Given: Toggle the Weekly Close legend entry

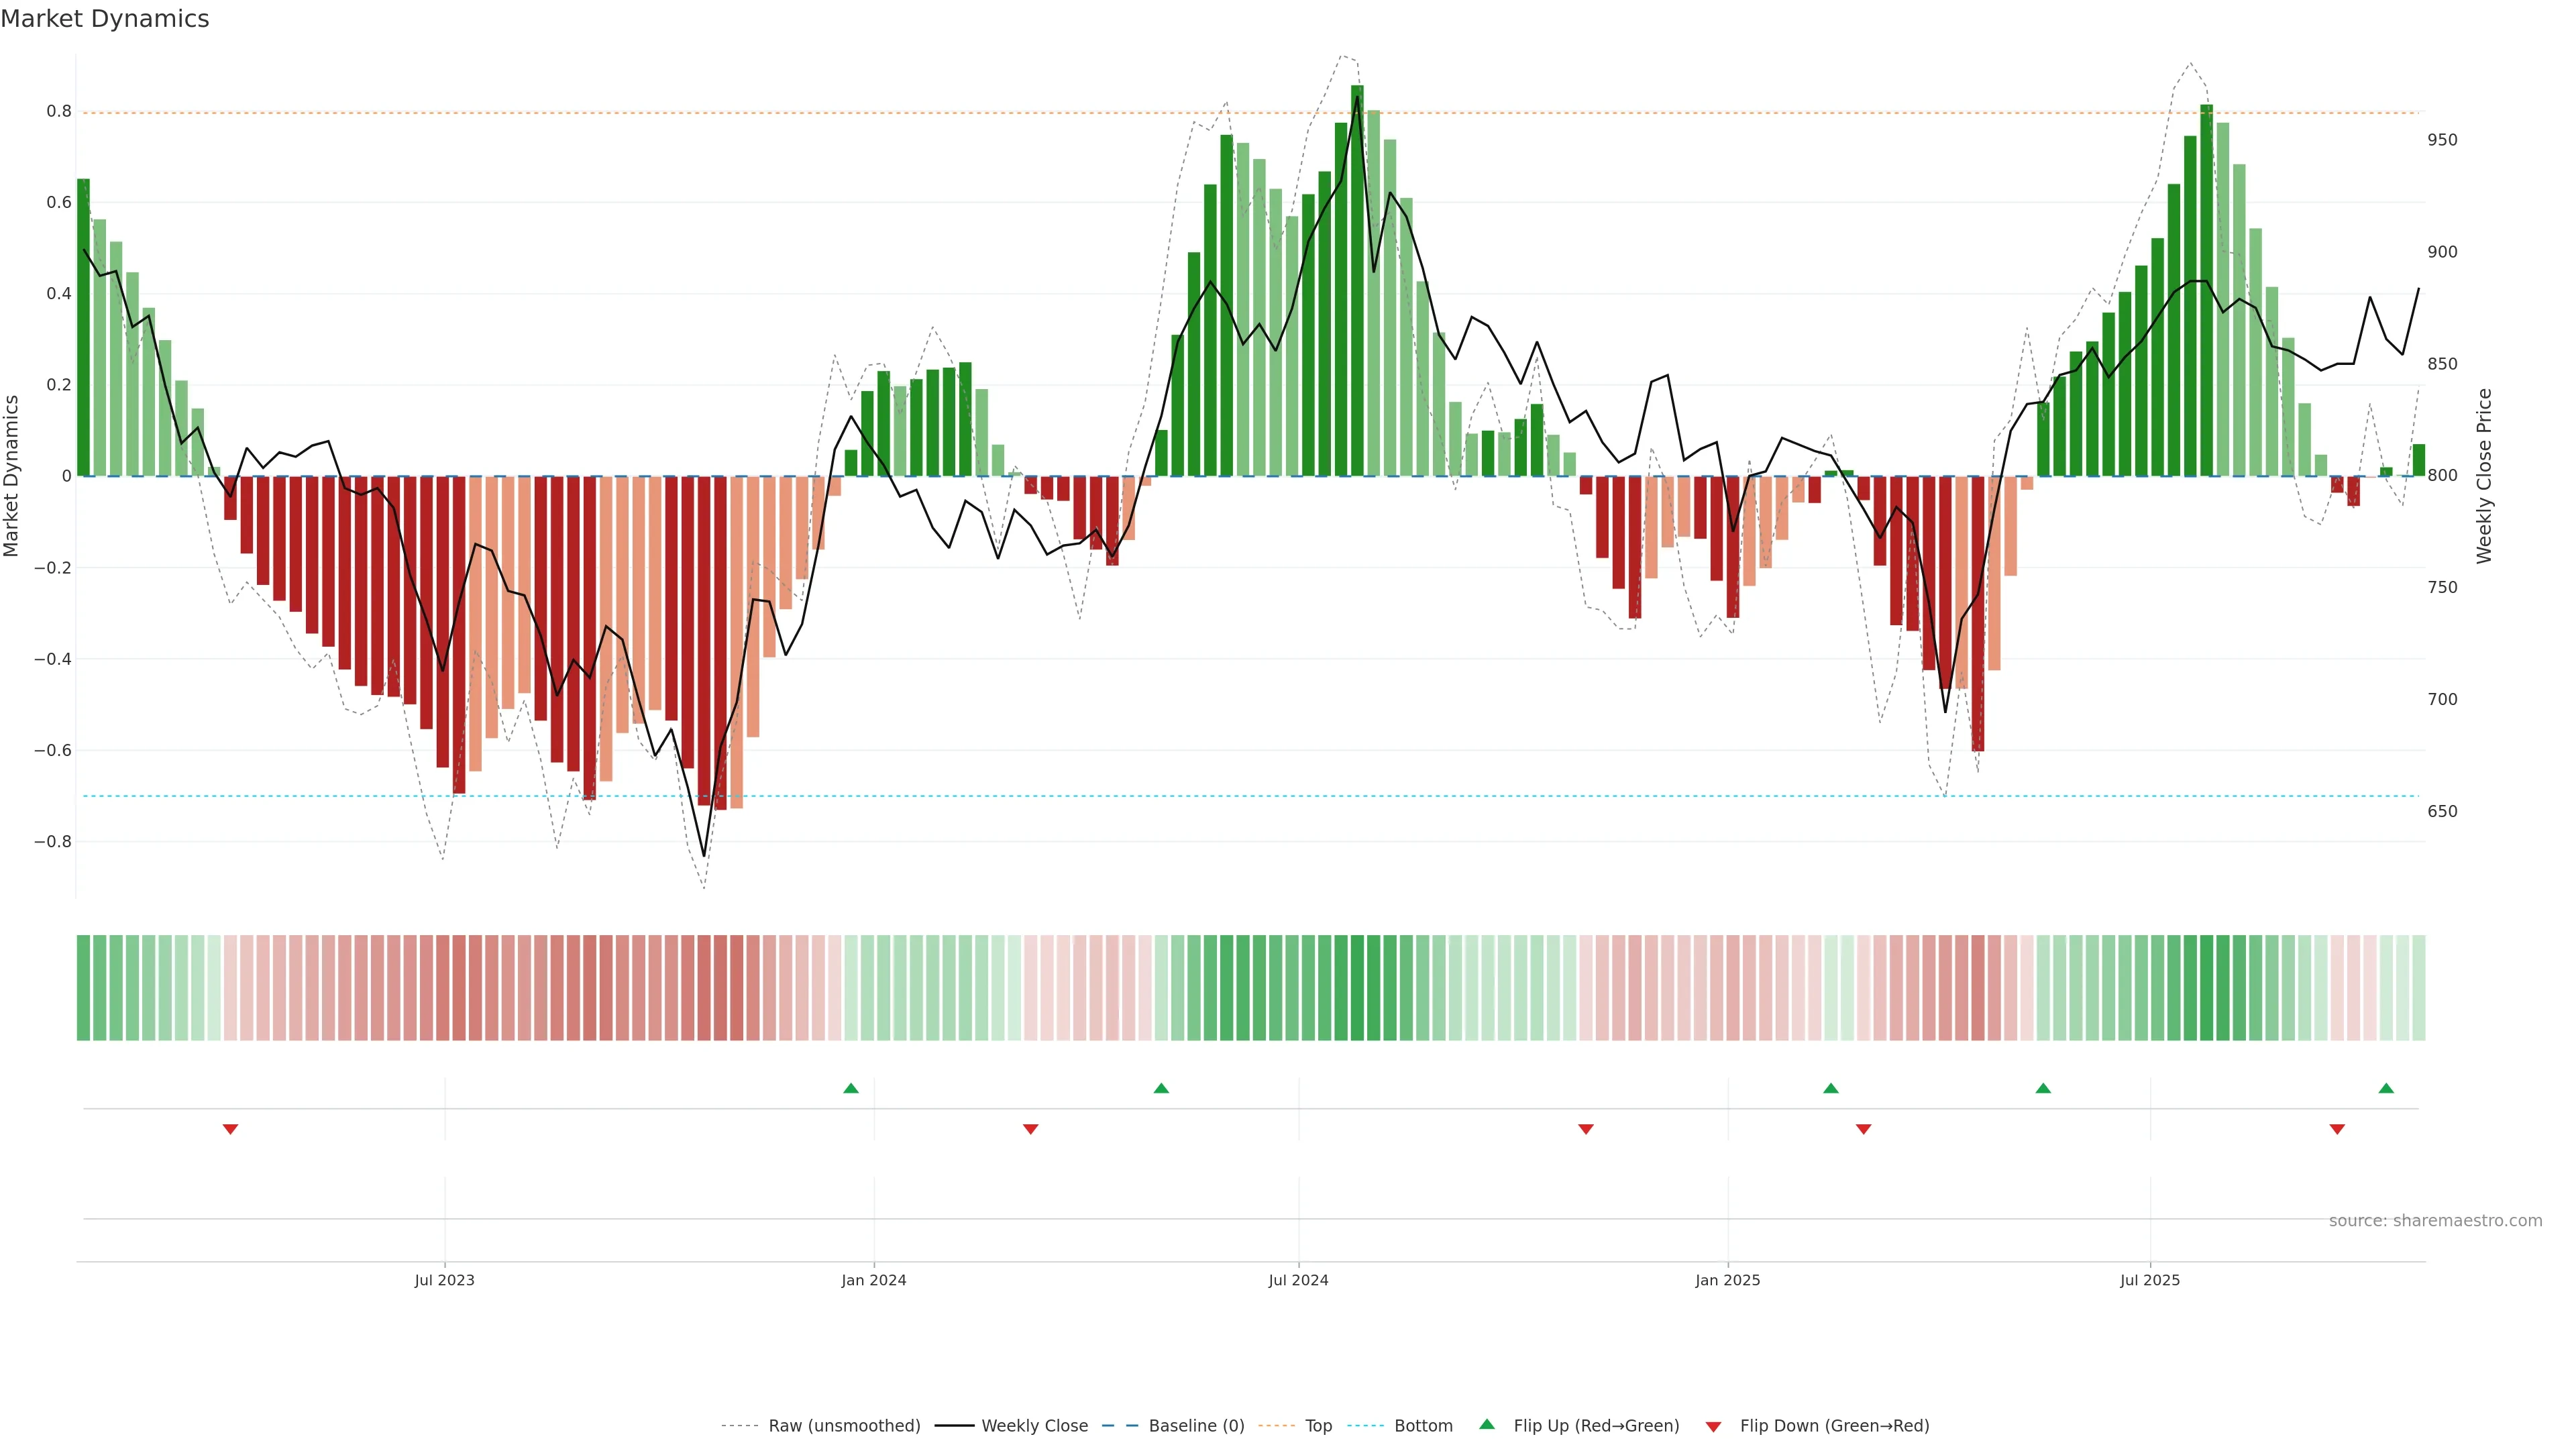Looking at the screenshot, I should (1034, 1426).
